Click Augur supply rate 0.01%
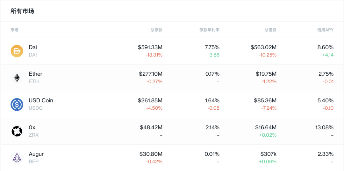 [x=212, y=154]
